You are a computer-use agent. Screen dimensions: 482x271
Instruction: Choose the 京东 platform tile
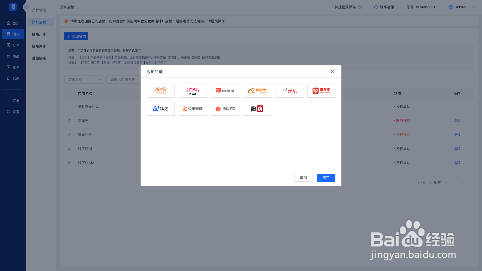289,91
